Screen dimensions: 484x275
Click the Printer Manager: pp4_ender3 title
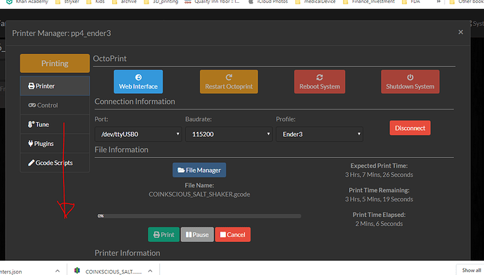(x=62, y=33)
